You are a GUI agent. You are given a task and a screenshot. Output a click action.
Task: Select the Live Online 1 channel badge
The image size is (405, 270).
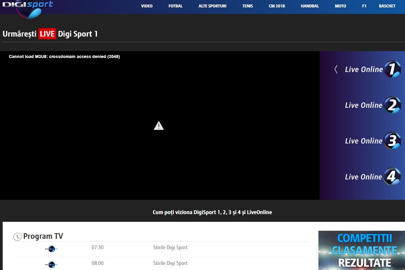pyautogui.click(x=392, y=69)
